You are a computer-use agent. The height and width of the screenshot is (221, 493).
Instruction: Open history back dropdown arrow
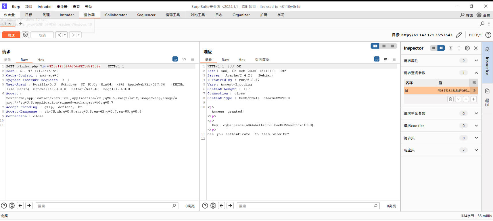65,35
